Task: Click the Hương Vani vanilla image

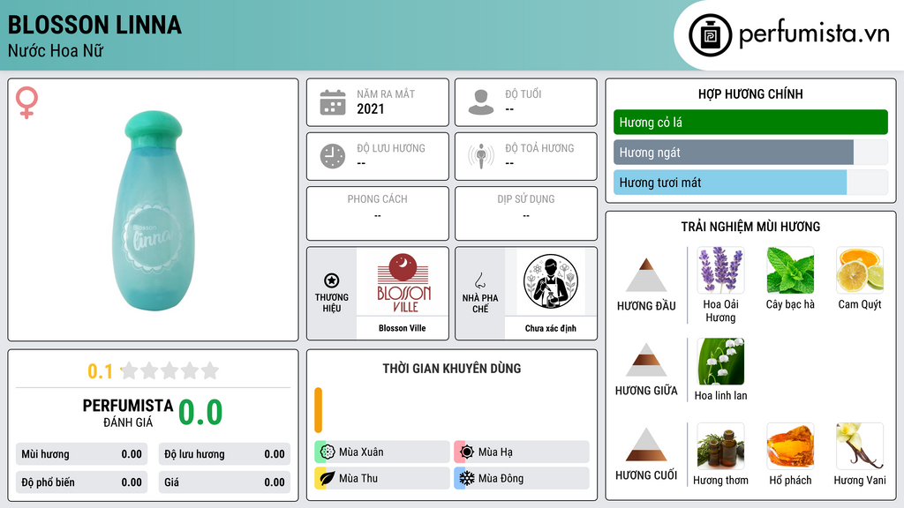Action: click(x=860, y=446)
